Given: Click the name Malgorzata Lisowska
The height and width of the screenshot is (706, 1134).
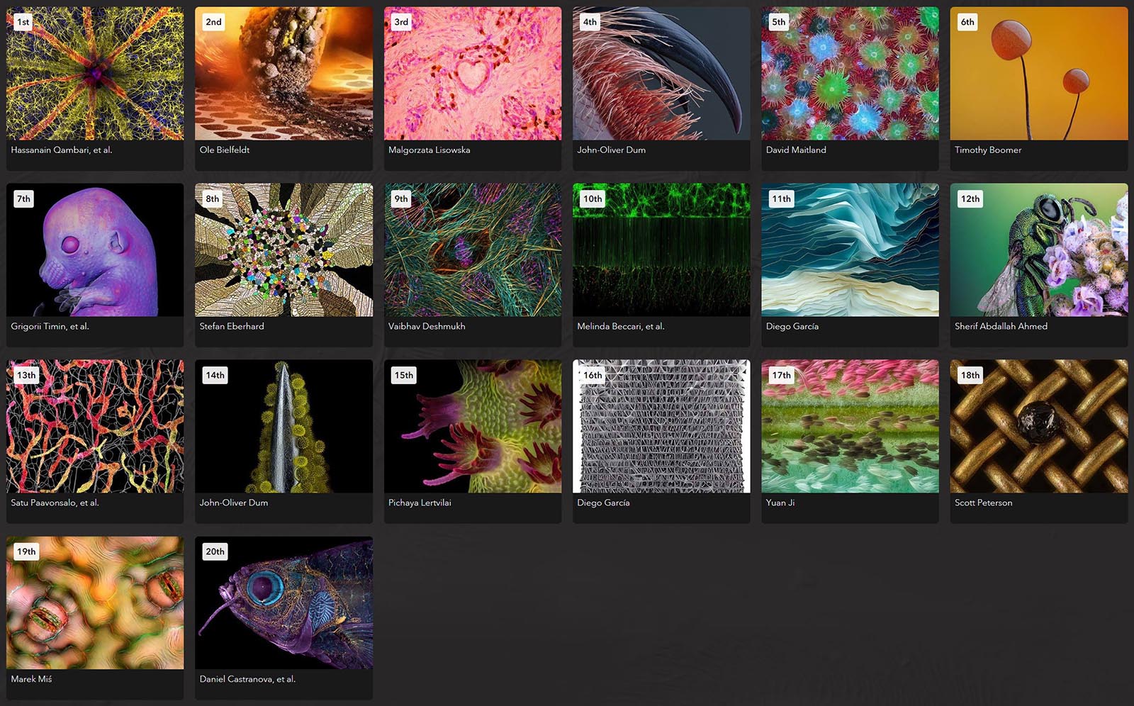Looking at the screenshot, I should (x=430, y=150).
